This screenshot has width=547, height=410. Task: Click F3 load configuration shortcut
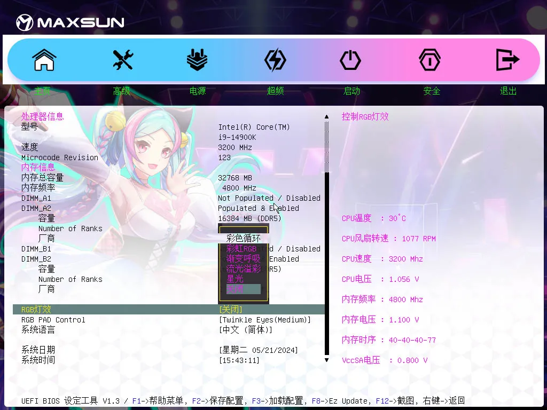(277, 401)
